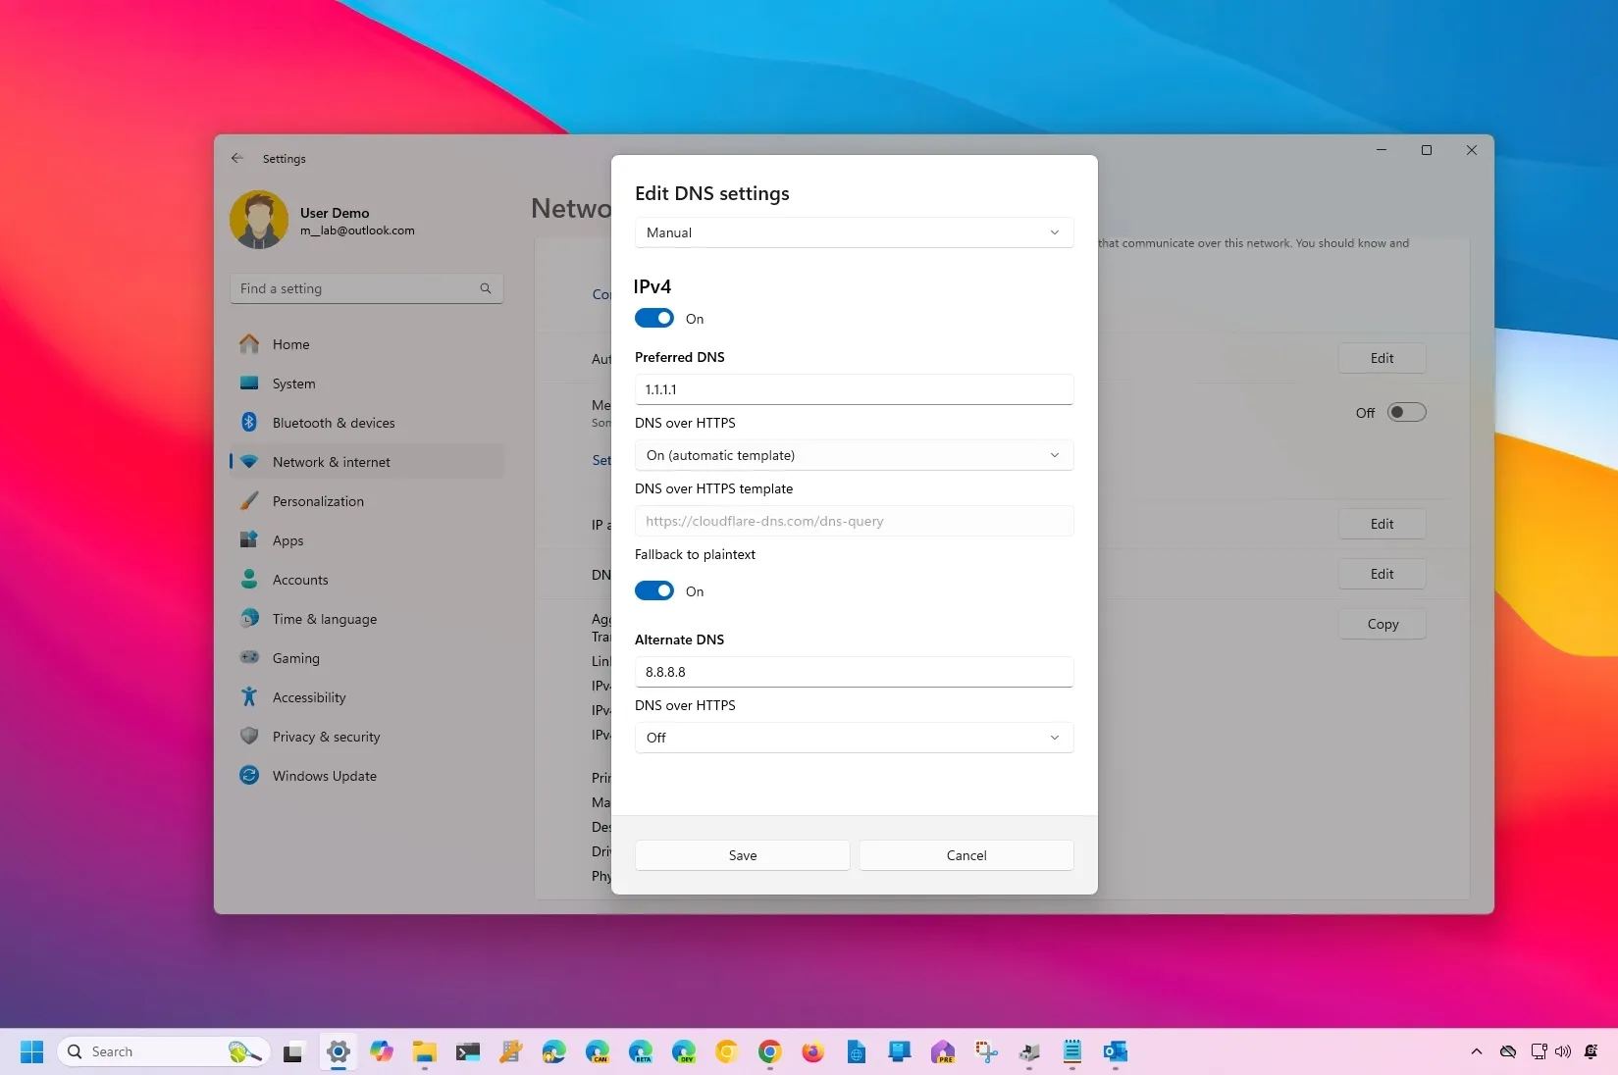
Task: Click the Edit button on the DNS row behind the dialog
Action: point(1383,574)
